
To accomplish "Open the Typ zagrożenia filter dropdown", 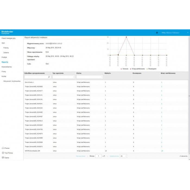I will (64, 77).
